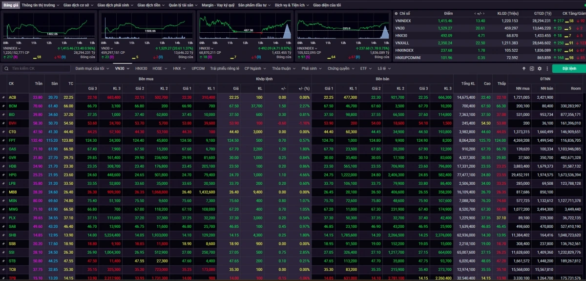Open the Danh mục của tôi dropdown

[92, 68]
